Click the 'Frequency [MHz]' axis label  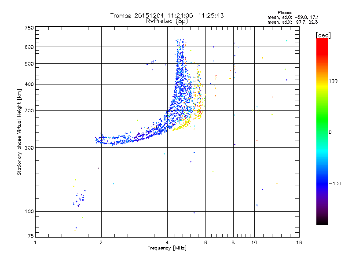click(x=167, y=248)
